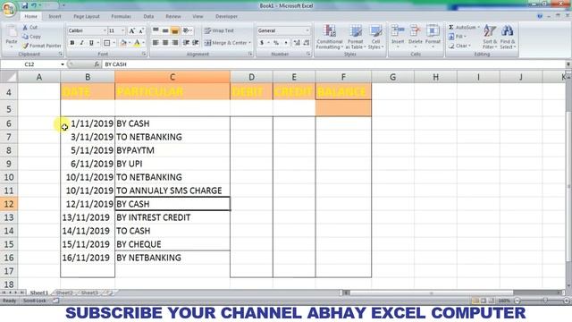The height and width of the screenshot is (322, 572).
Task: Undo the last action
Action: click(34, 5)
